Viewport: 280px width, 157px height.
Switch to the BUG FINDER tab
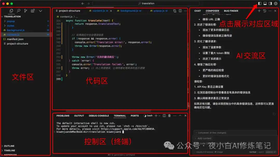(x=231, y=11)
